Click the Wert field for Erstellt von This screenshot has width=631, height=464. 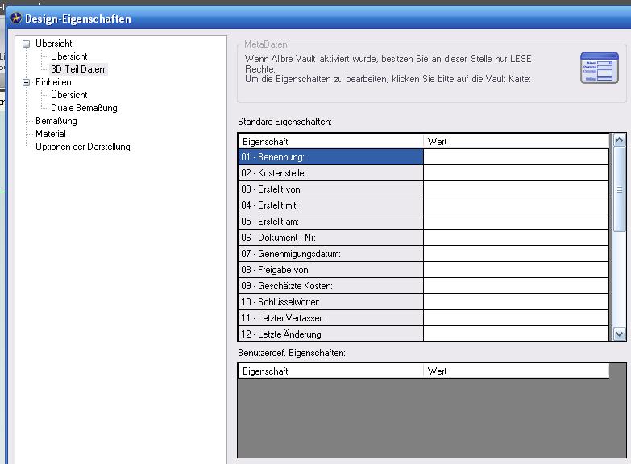[517, 189]
